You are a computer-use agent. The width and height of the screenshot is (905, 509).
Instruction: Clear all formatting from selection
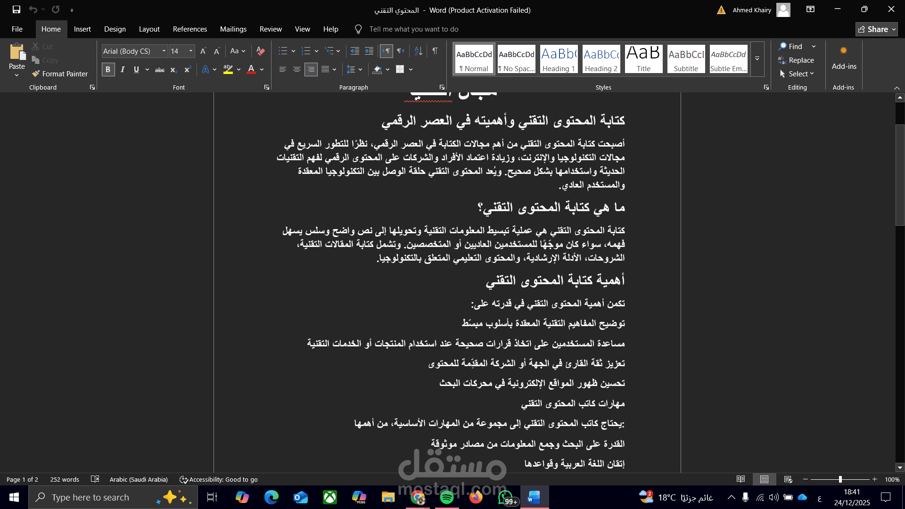260,51
